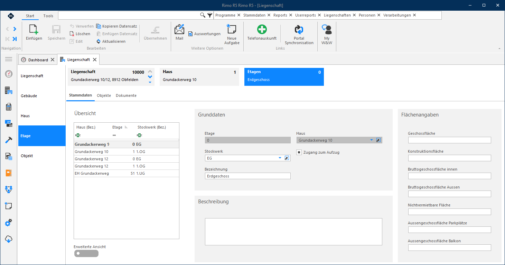Viewport: 505px width, 265px height.
Task: Select Objekt in side navigation
Action: (x=42, y=156)
